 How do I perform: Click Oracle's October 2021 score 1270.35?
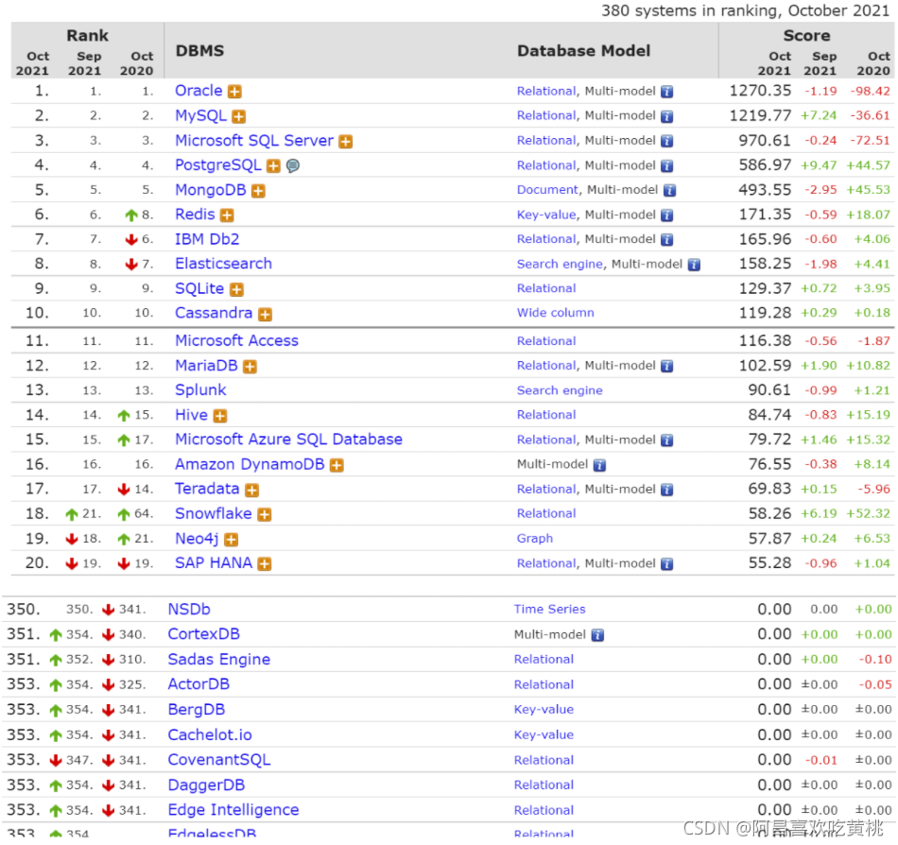pyautogui.click(x=760, y=91)
